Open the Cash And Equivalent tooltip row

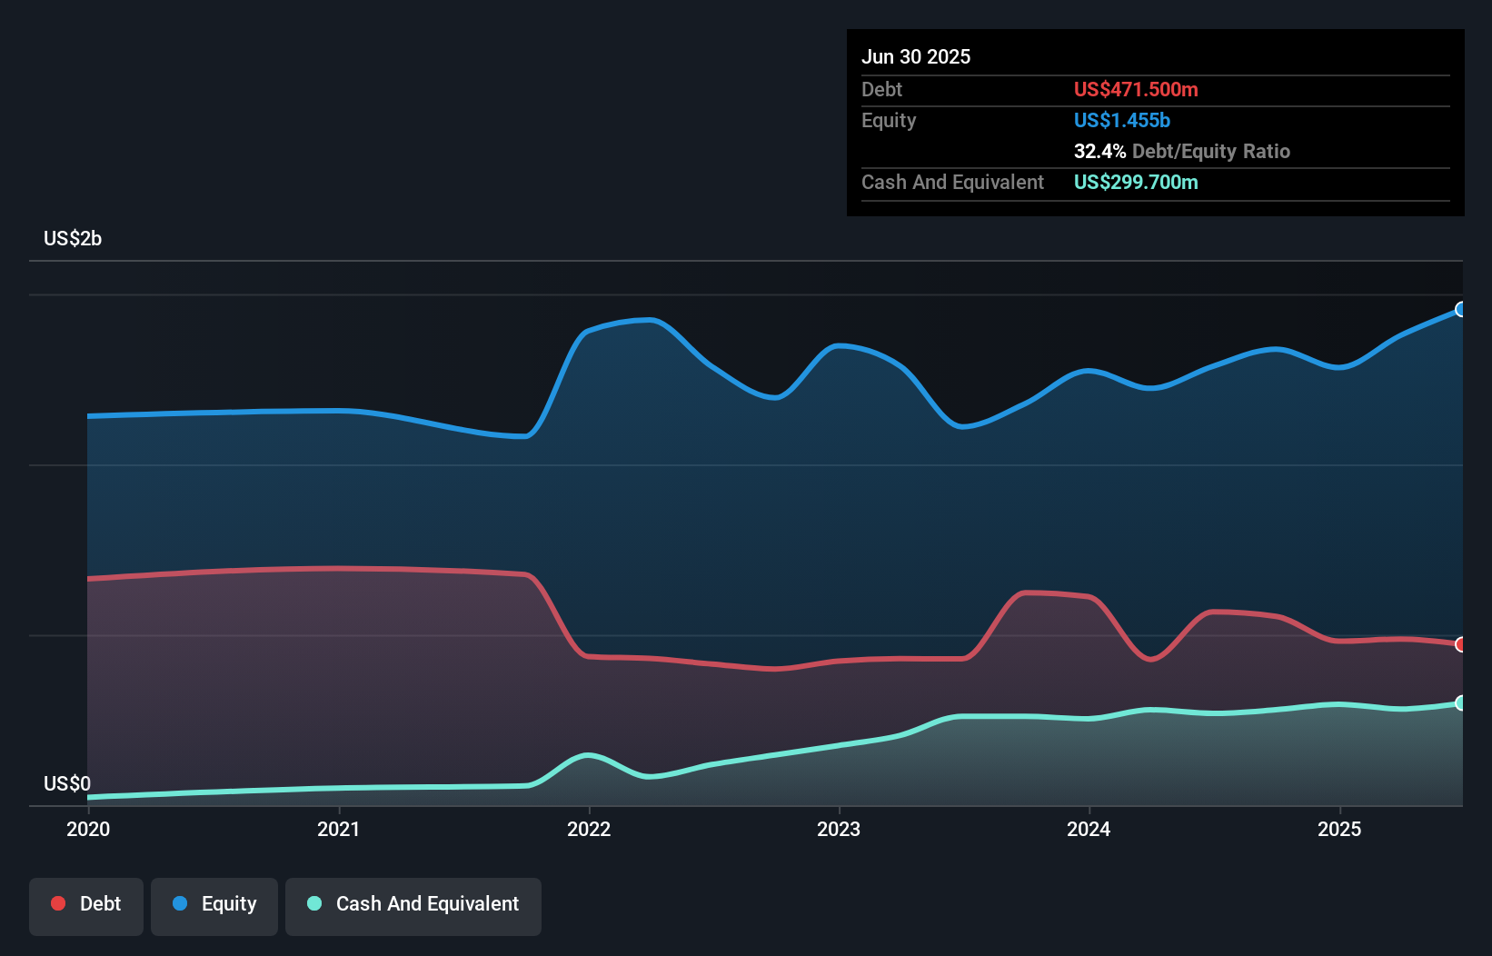(x=952, y=182)
